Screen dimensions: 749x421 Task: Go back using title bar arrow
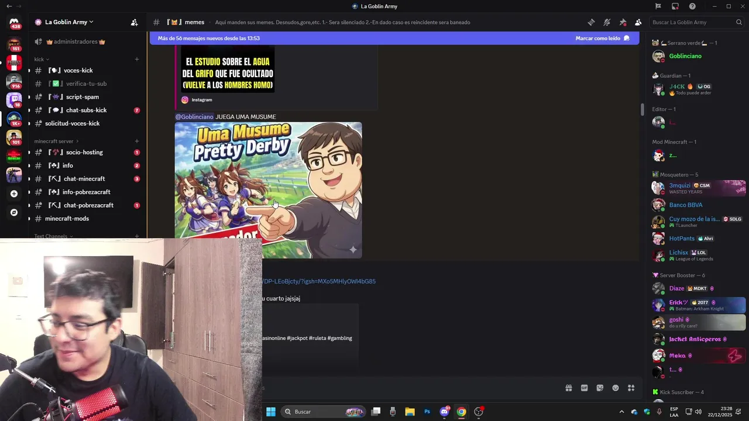click(9, 6)
